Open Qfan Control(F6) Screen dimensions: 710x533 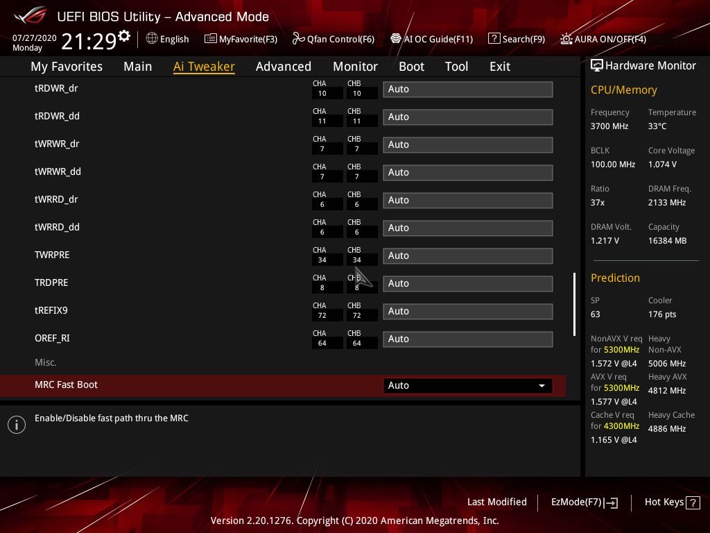coord(334,39)
